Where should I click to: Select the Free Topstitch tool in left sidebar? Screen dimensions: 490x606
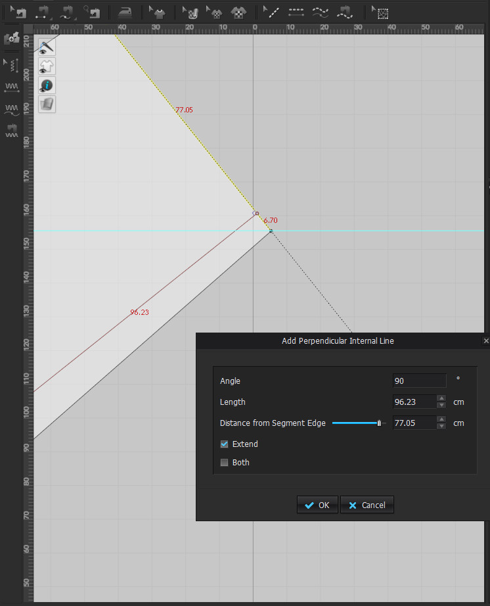point(12,108)
